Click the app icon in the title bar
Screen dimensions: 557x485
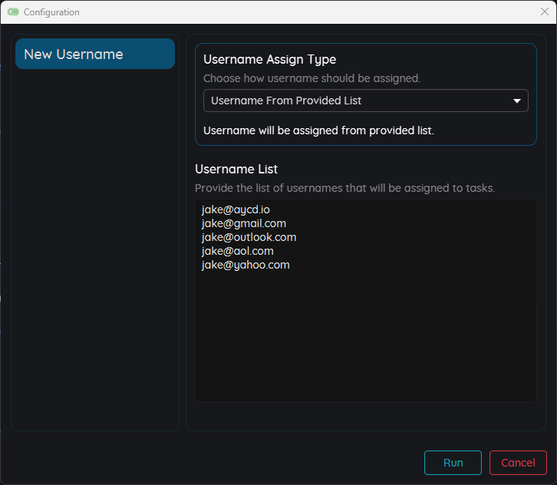(x=13, y=12)
